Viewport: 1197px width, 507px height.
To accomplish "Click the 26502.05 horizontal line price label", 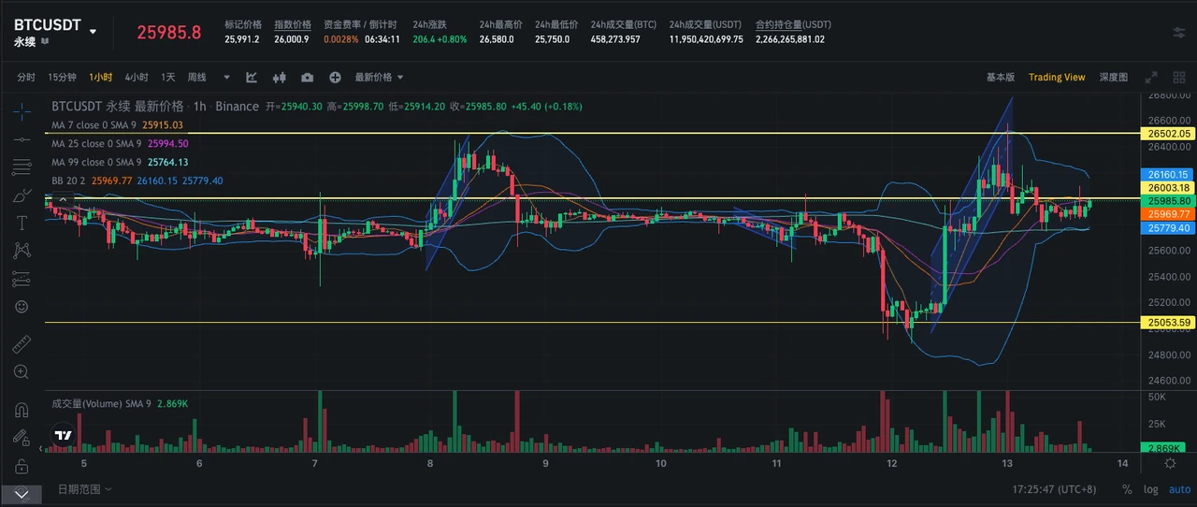I will pos(1169,134).
